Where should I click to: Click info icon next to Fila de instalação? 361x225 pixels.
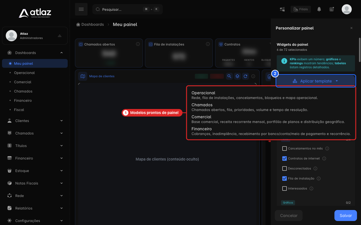pos(319,178)
